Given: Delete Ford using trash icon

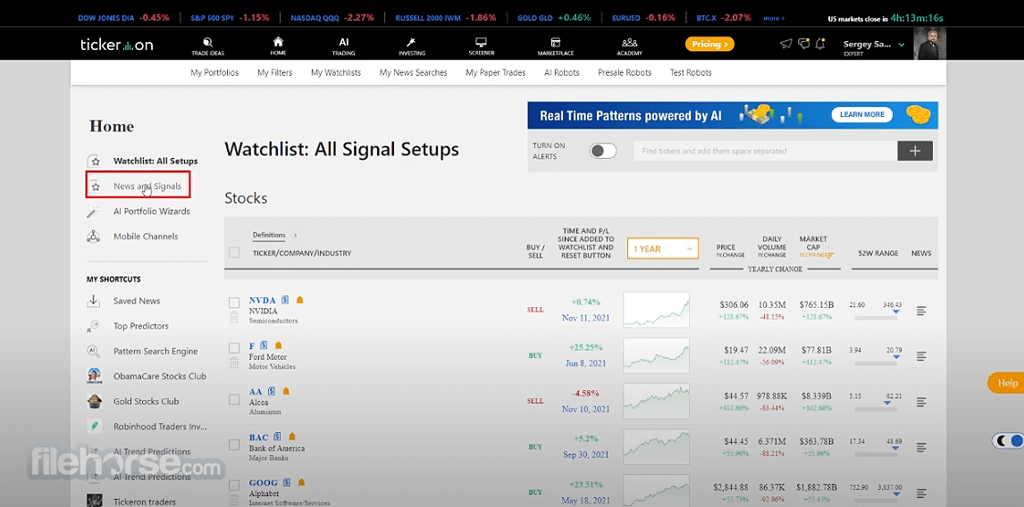Looking at the screenshot, I should [234, 363].
